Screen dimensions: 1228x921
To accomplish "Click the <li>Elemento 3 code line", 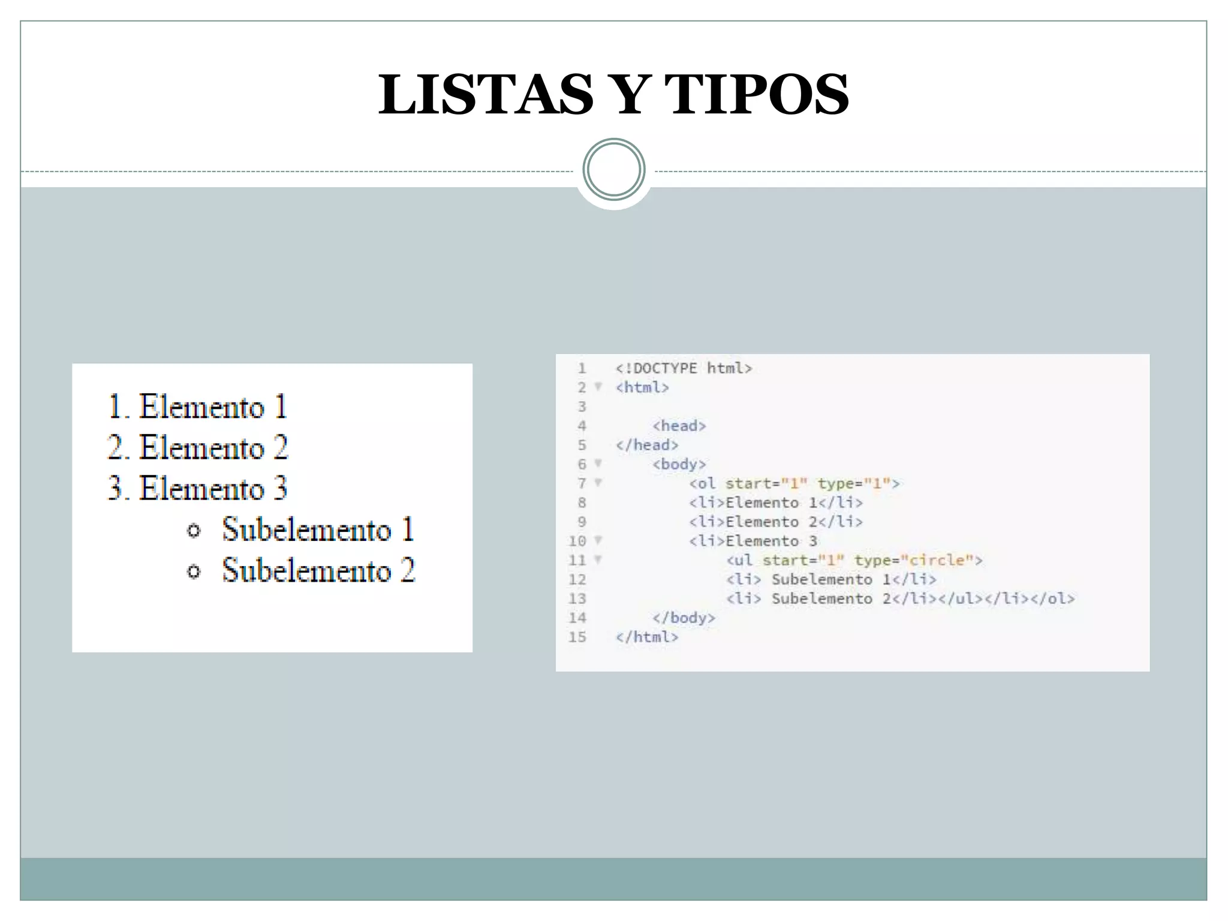I will pyautogui.click(x=753, y=541).
